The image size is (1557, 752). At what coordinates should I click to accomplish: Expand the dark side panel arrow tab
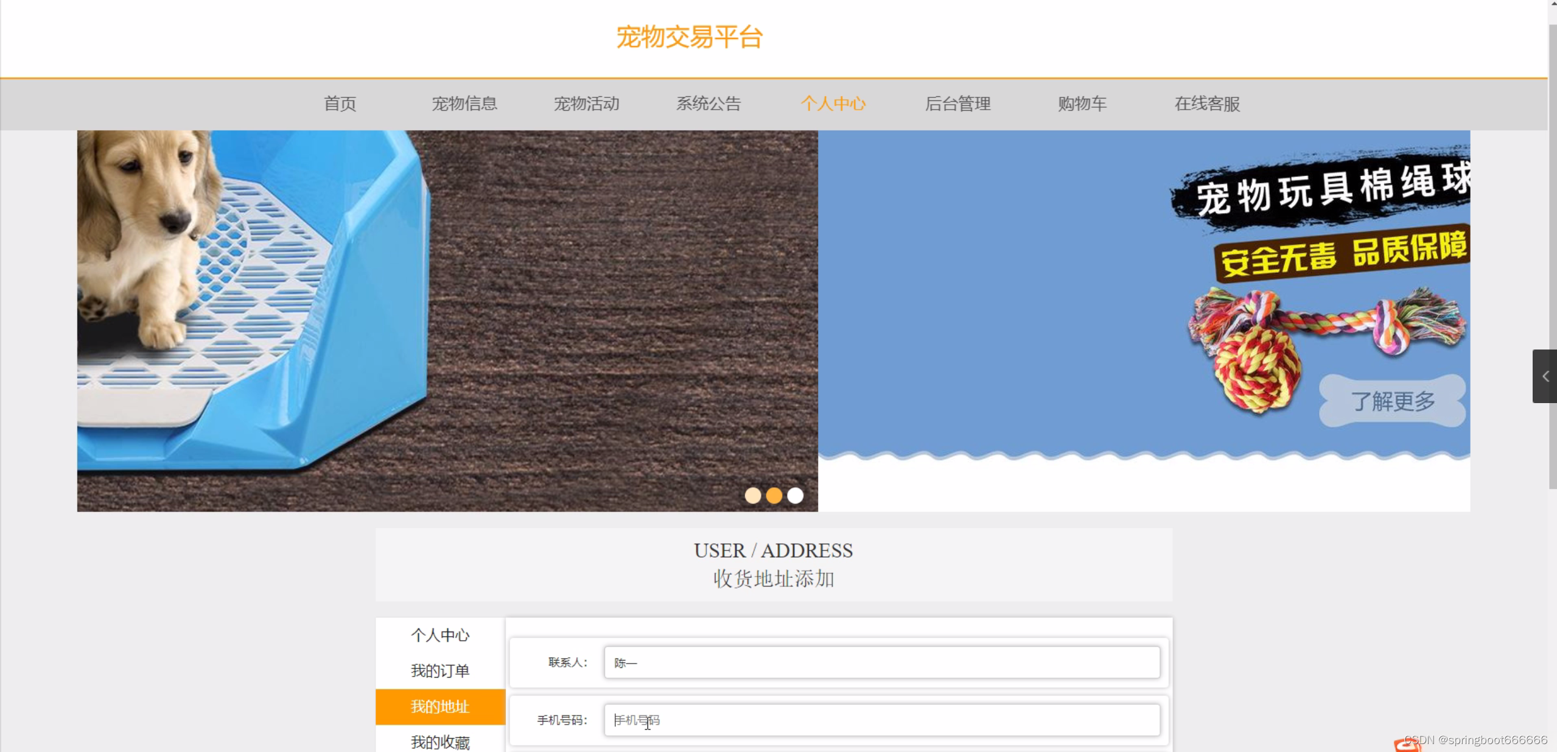[x=1544, y=376]
